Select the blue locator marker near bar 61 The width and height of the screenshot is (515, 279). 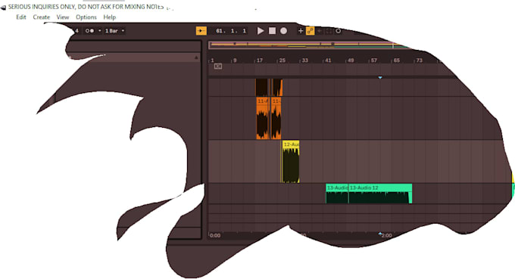point(380,78)
